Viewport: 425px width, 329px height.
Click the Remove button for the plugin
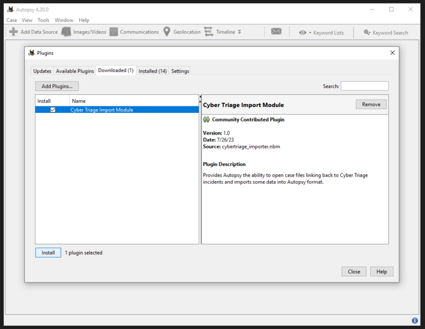(371, 104)
